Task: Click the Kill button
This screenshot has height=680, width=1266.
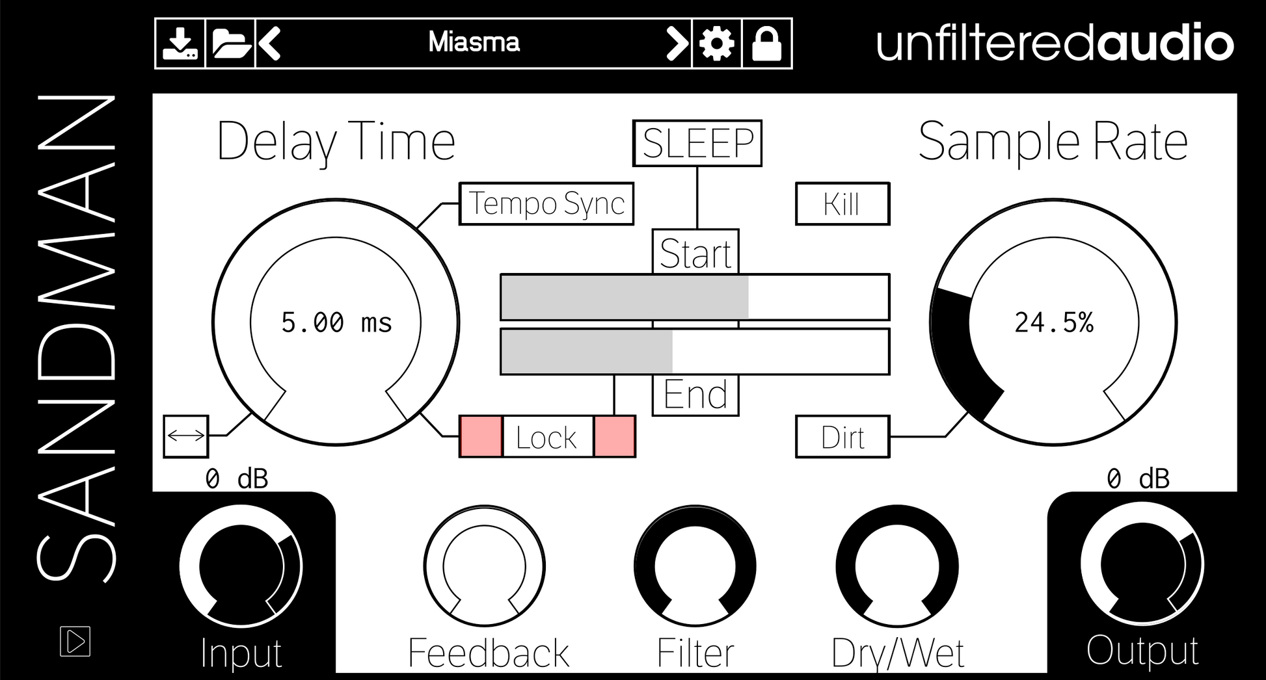Action: (x=842, y=204)
